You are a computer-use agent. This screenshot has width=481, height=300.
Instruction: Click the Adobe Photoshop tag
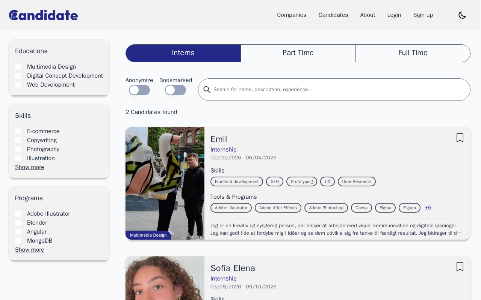coord(326,208)
